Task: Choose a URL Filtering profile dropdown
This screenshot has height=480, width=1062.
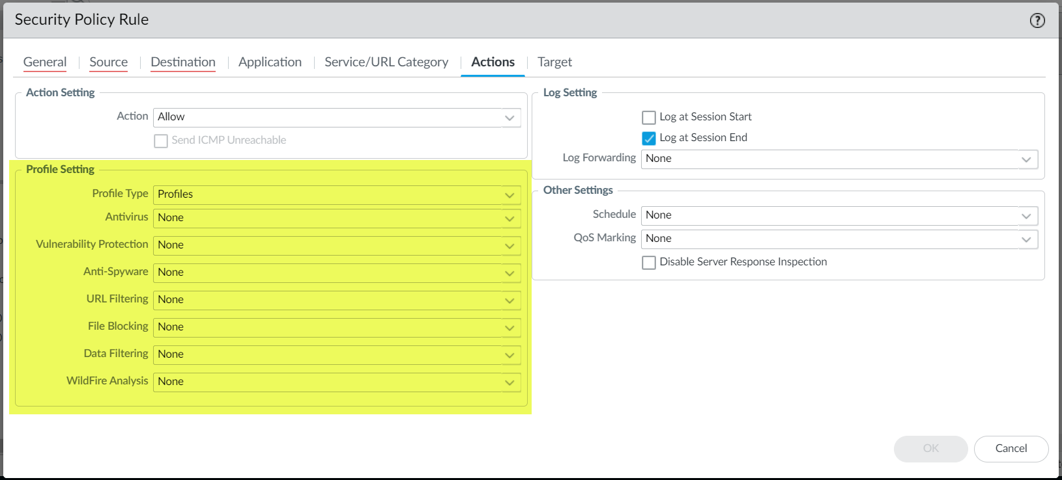Action: (x=510, y=300)
